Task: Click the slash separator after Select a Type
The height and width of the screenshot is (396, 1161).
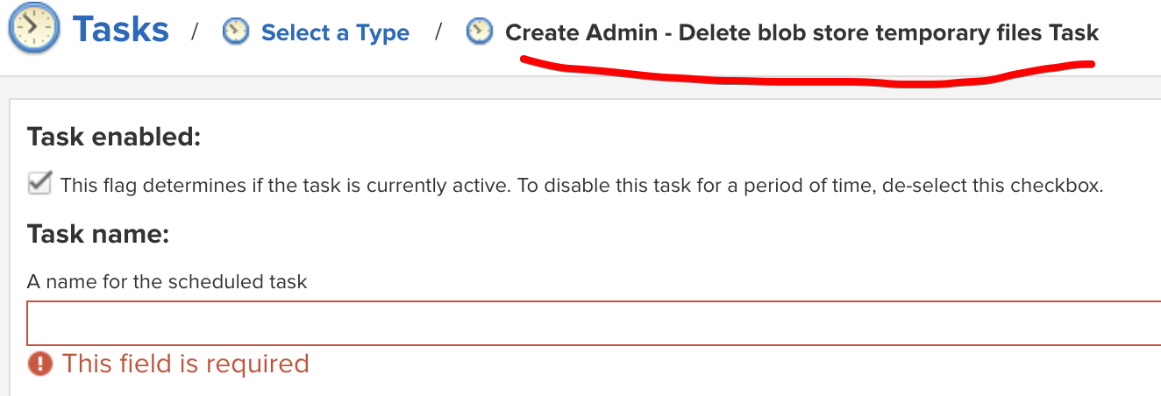Action: coord(438,33)
